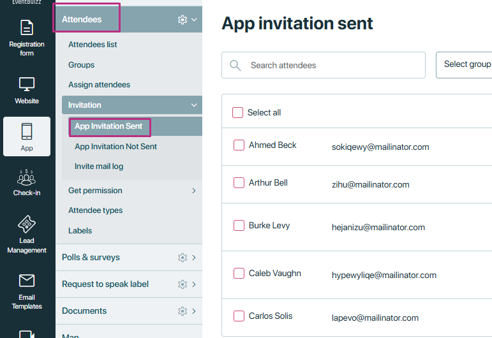Open the Lead Management ticket icon
The height and width of the screenshot is (338, 492).
tap(27, 224)
